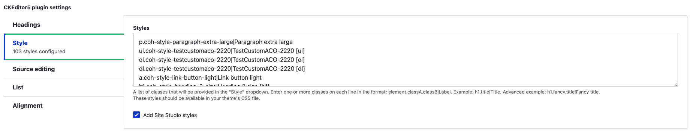Image resolution: width=693 pixels, height=136 pixels.
Task: Click the theme's CSS file note below the textarea
Action: (196, 98)
